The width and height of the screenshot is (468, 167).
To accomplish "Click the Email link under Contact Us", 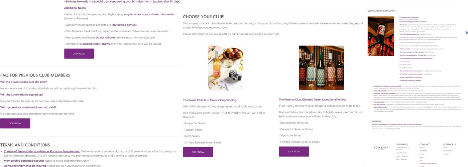I will click(x=445, y=148).
